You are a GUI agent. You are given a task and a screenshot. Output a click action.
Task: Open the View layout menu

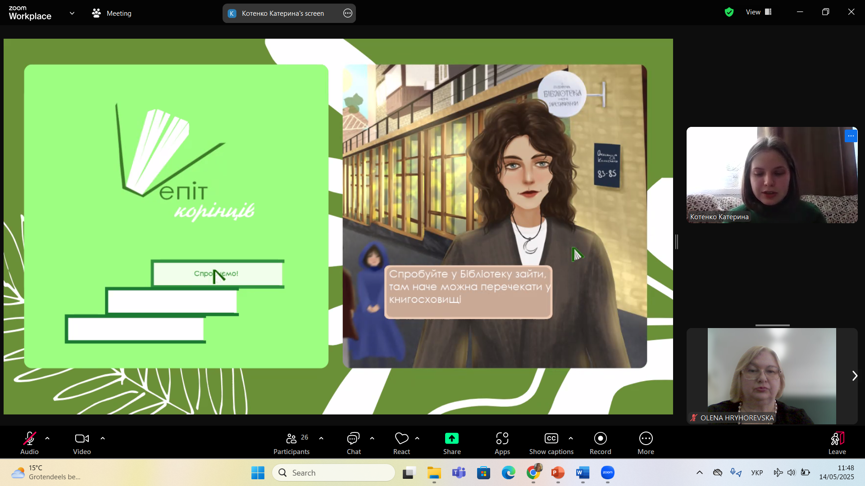759,12
